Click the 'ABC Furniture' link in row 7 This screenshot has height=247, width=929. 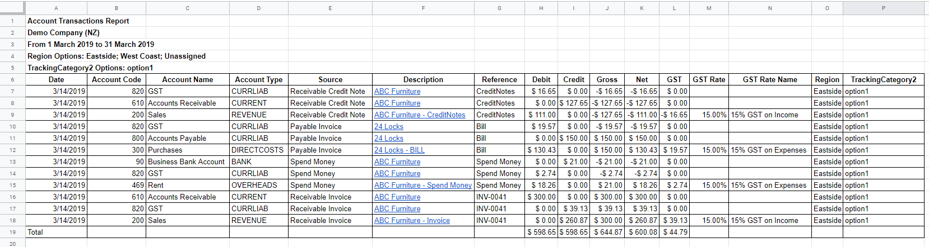397,92
